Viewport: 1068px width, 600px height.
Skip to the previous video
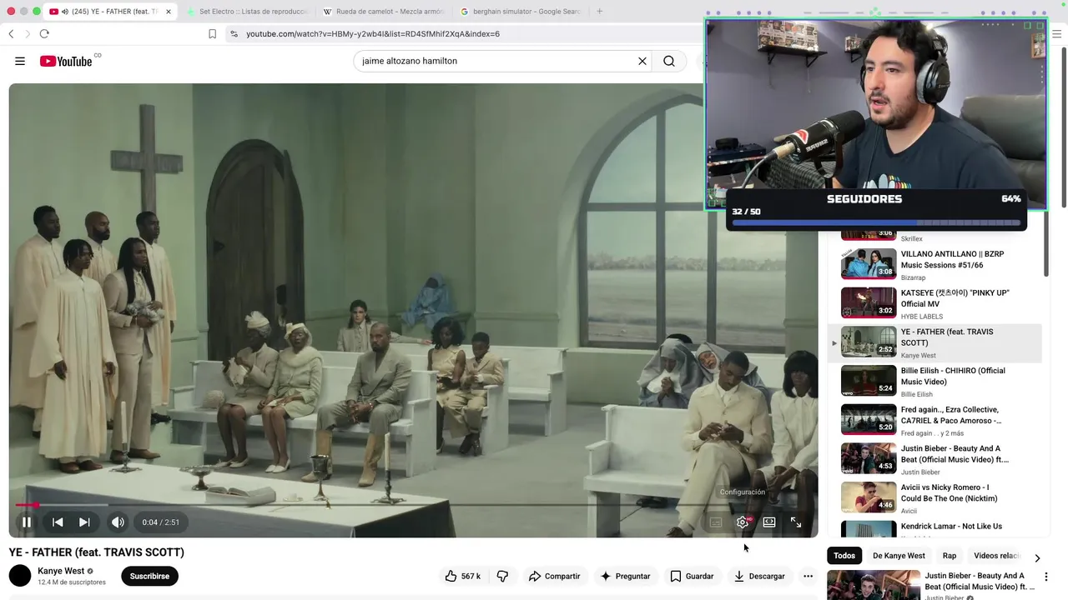pyautogui.click(x=58, y=522)
